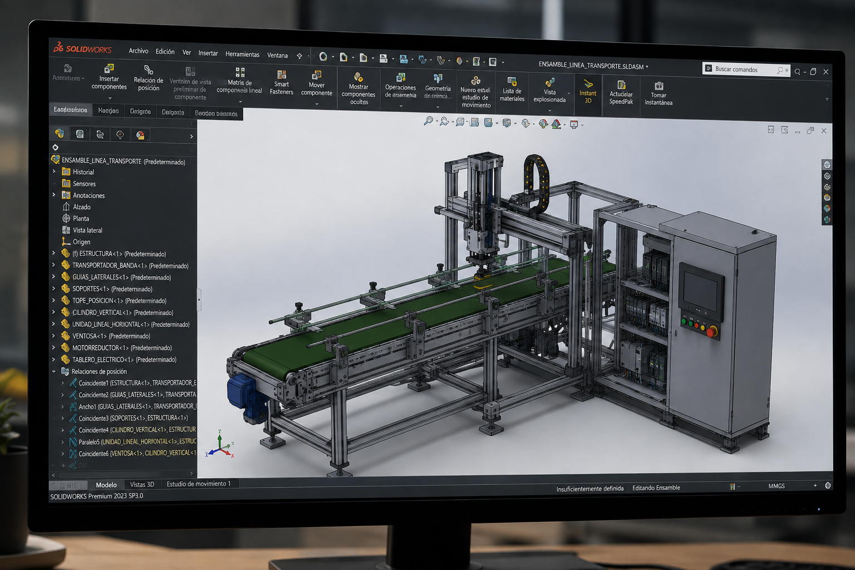Create Nuevo estudio de movimiento

[476, 92]
